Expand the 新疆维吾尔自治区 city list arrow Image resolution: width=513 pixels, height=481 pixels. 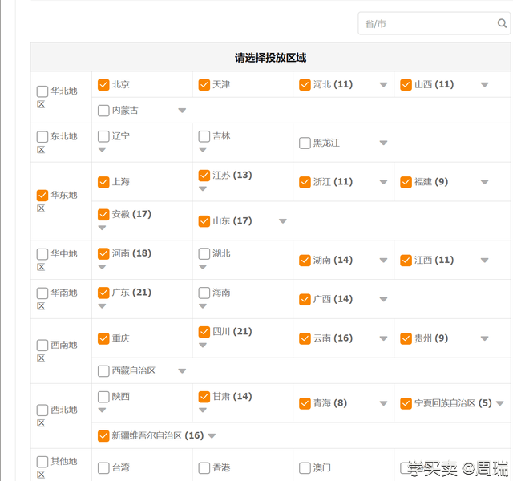click(x=212, y=436)
